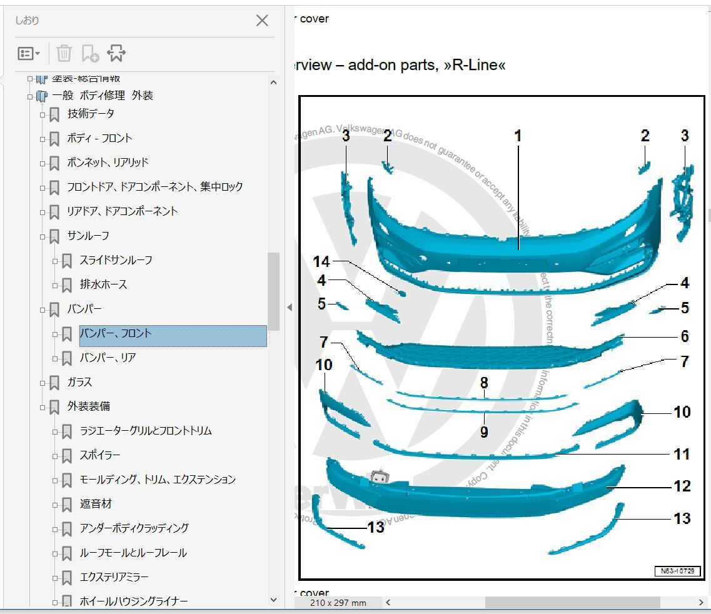
Task: Open the ホイールハウジングライナー bookmark
Action: tap(134, 601)
